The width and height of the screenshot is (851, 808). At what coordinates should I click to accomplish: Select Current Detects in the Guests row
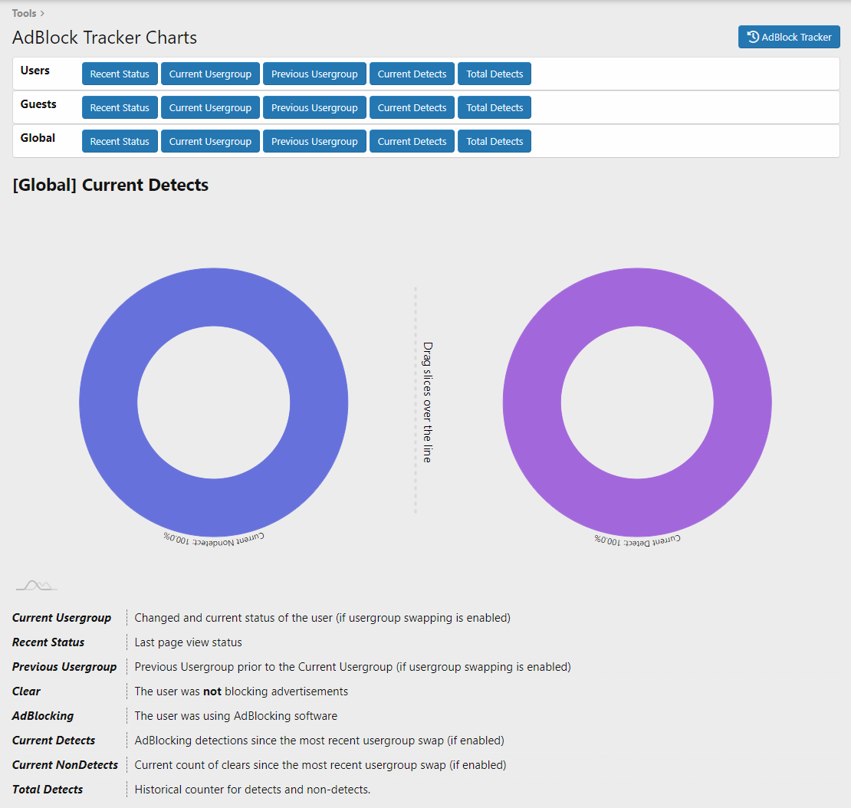pyautogui.click(x=412, y=108)
